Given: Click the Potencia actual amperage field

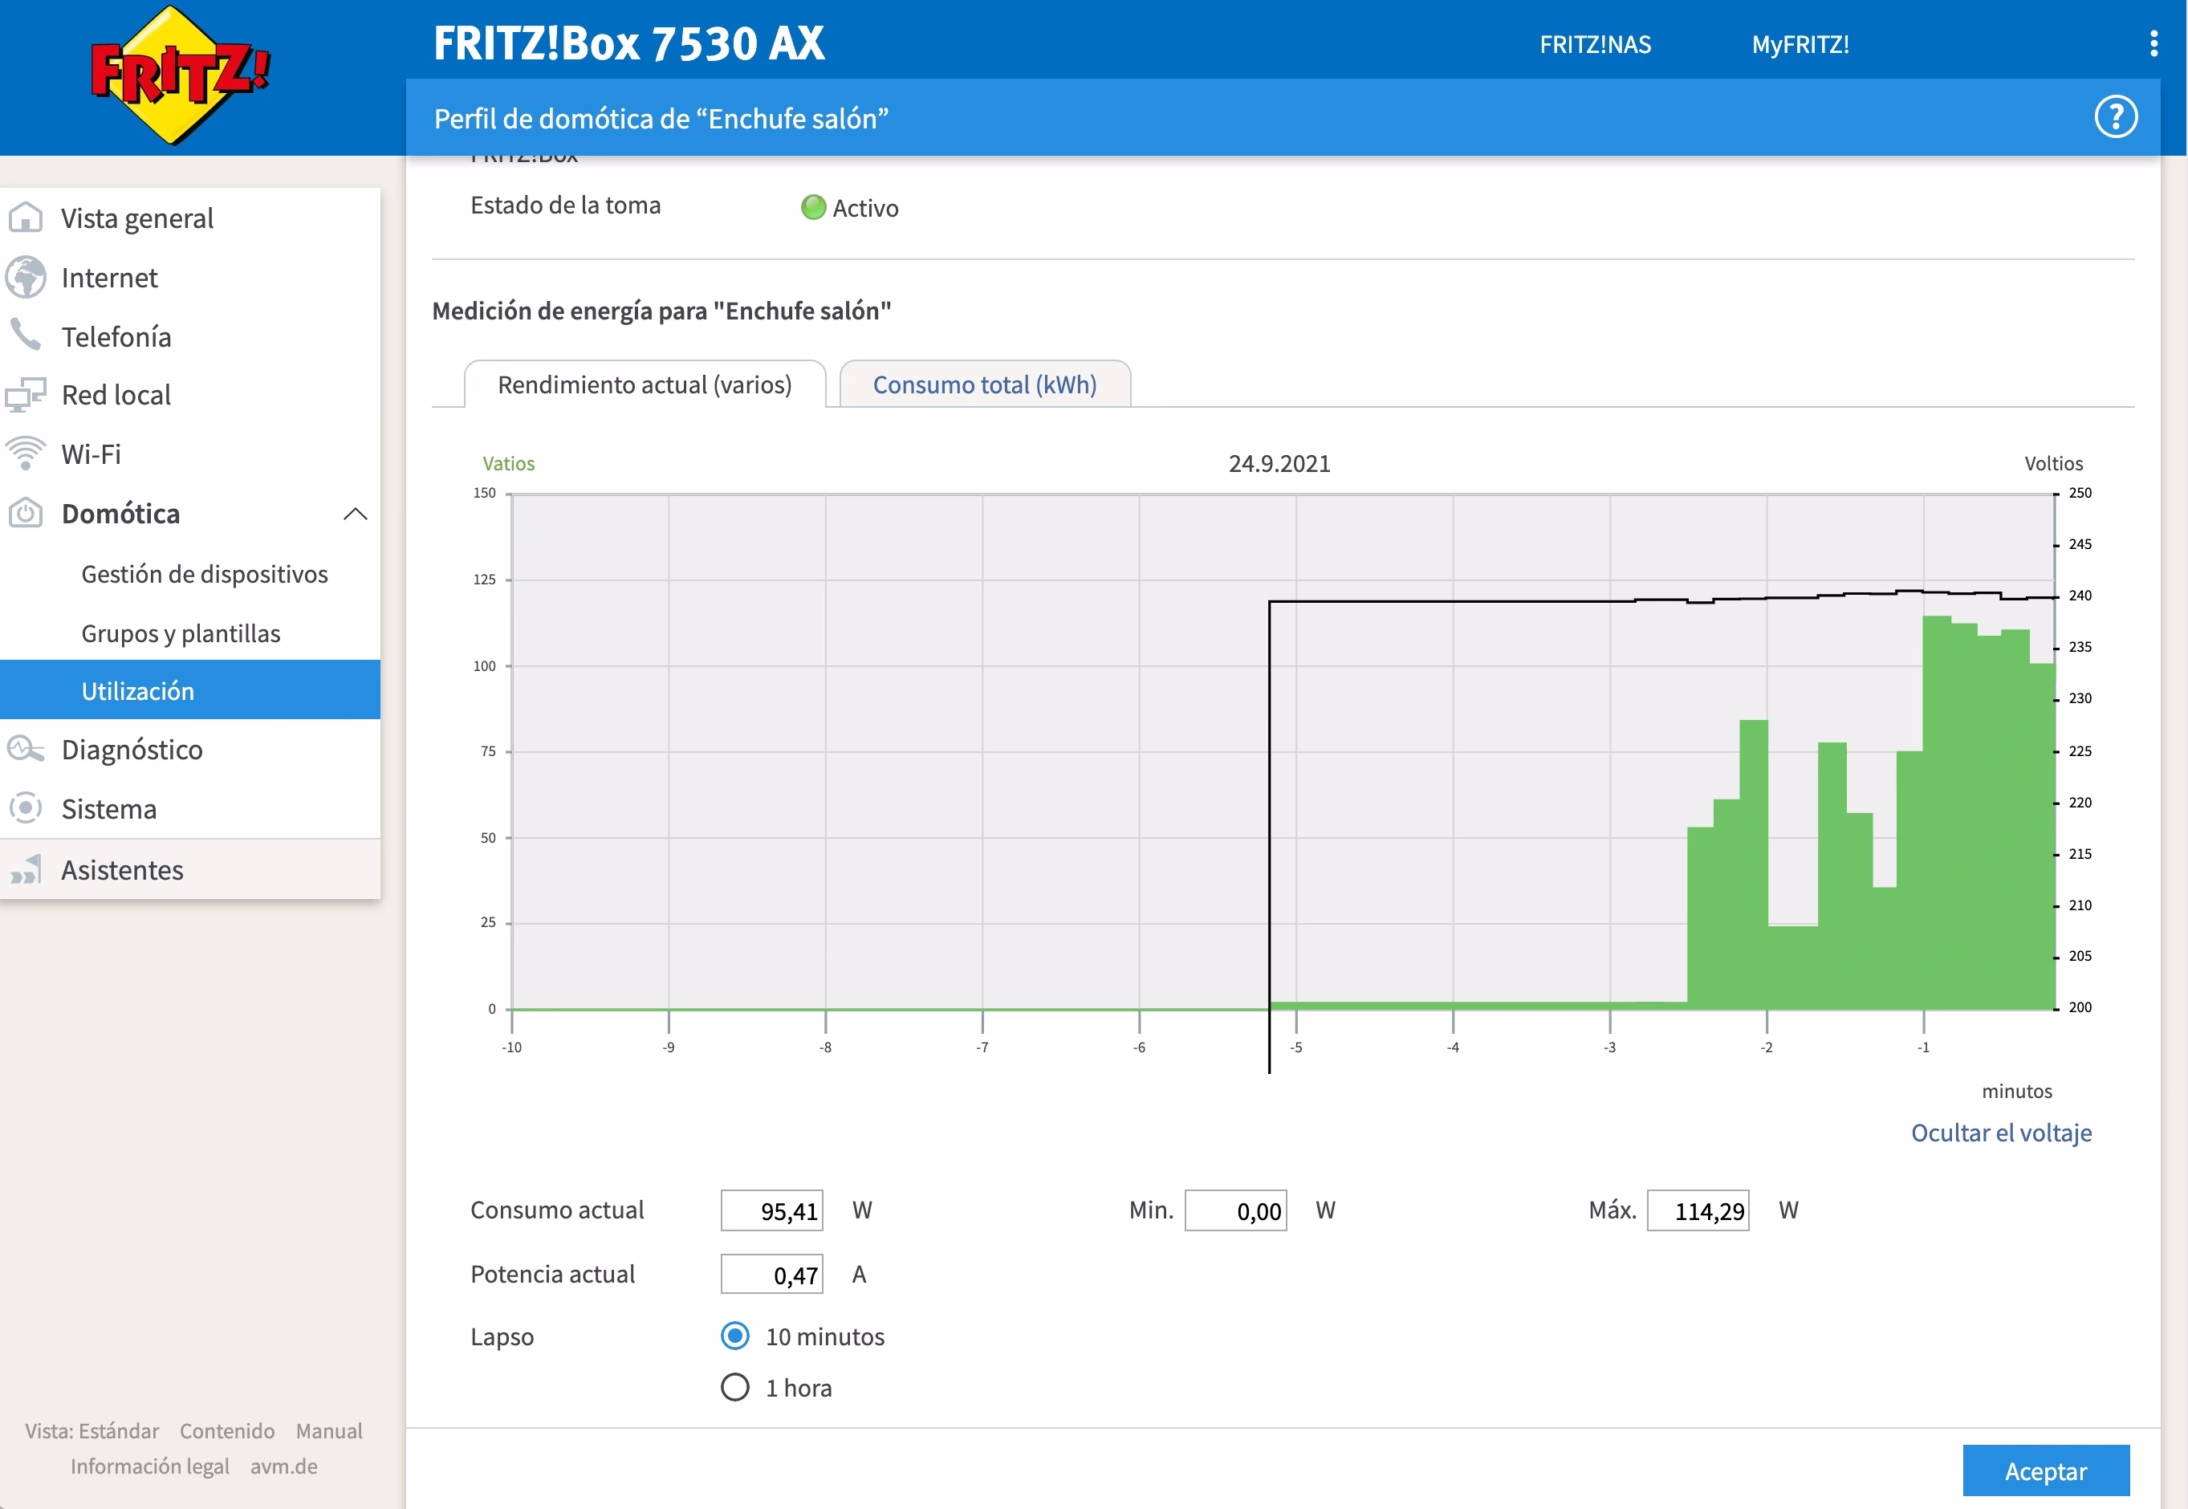Looking at the screenshot, I should pyautogui.click(x=771, y=1274).
